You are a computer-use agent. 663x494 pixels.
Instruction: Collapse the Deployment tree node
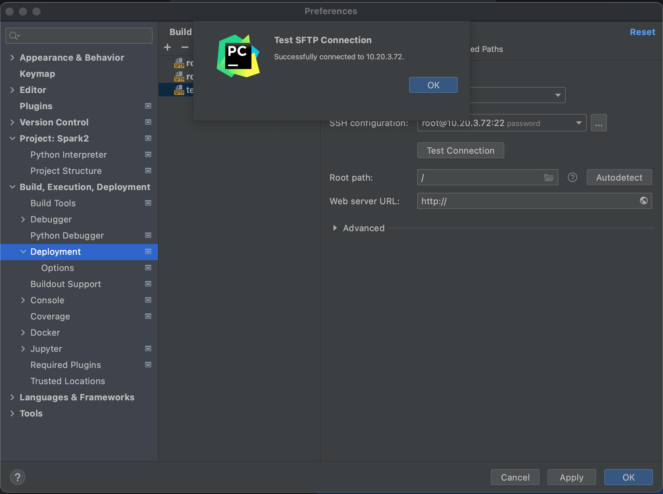tap(23, 252)
